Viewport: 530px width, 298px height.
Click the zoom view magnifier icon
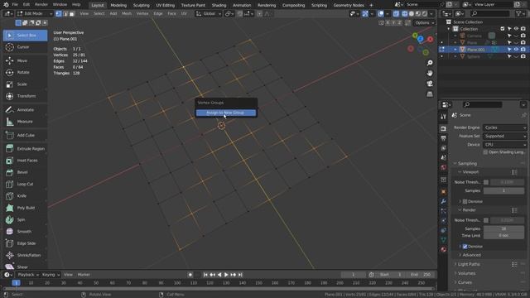click(x=430, y=63)
